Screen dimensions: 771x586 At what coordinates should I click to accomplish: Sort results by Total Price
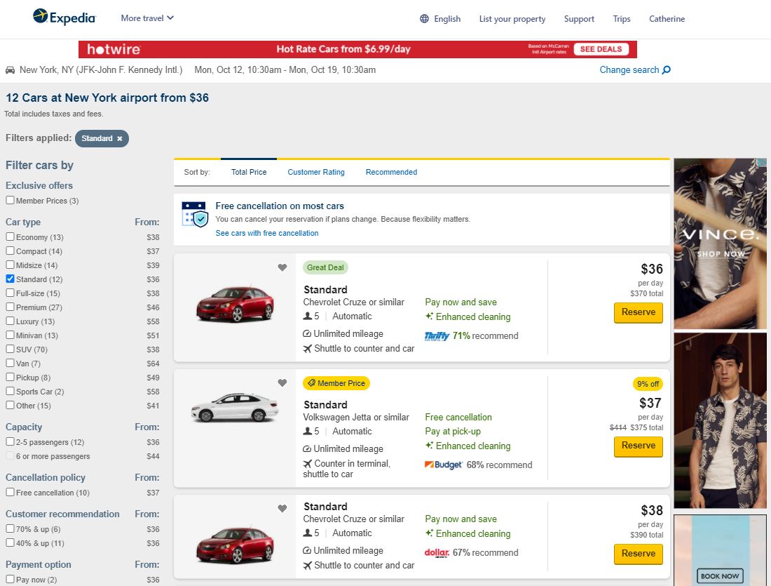pos(249,172)
